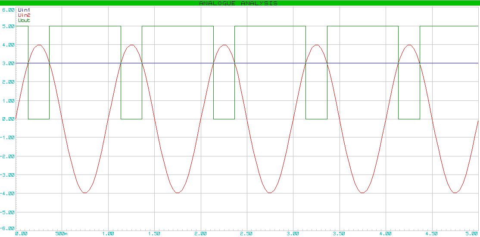Viewport: 480px width, 237px height.
Task: Click the -4.00 y-axis label
Action: pos(7,193)
